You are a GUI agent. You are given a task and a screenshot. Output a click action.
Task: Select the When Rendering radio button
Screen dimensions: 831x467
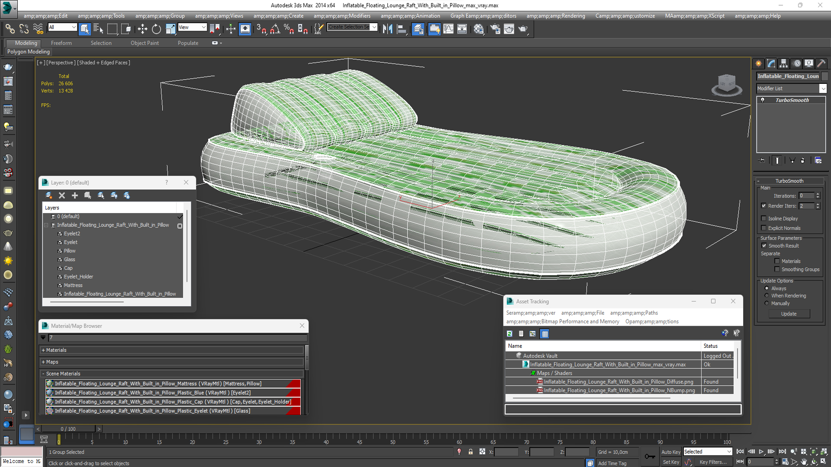point(767,296)
